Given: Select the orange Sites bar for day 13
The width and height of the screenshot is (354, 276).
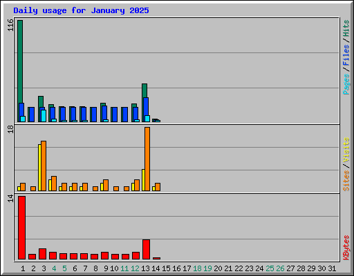Looking at the screenshot, I should point(147,159).
